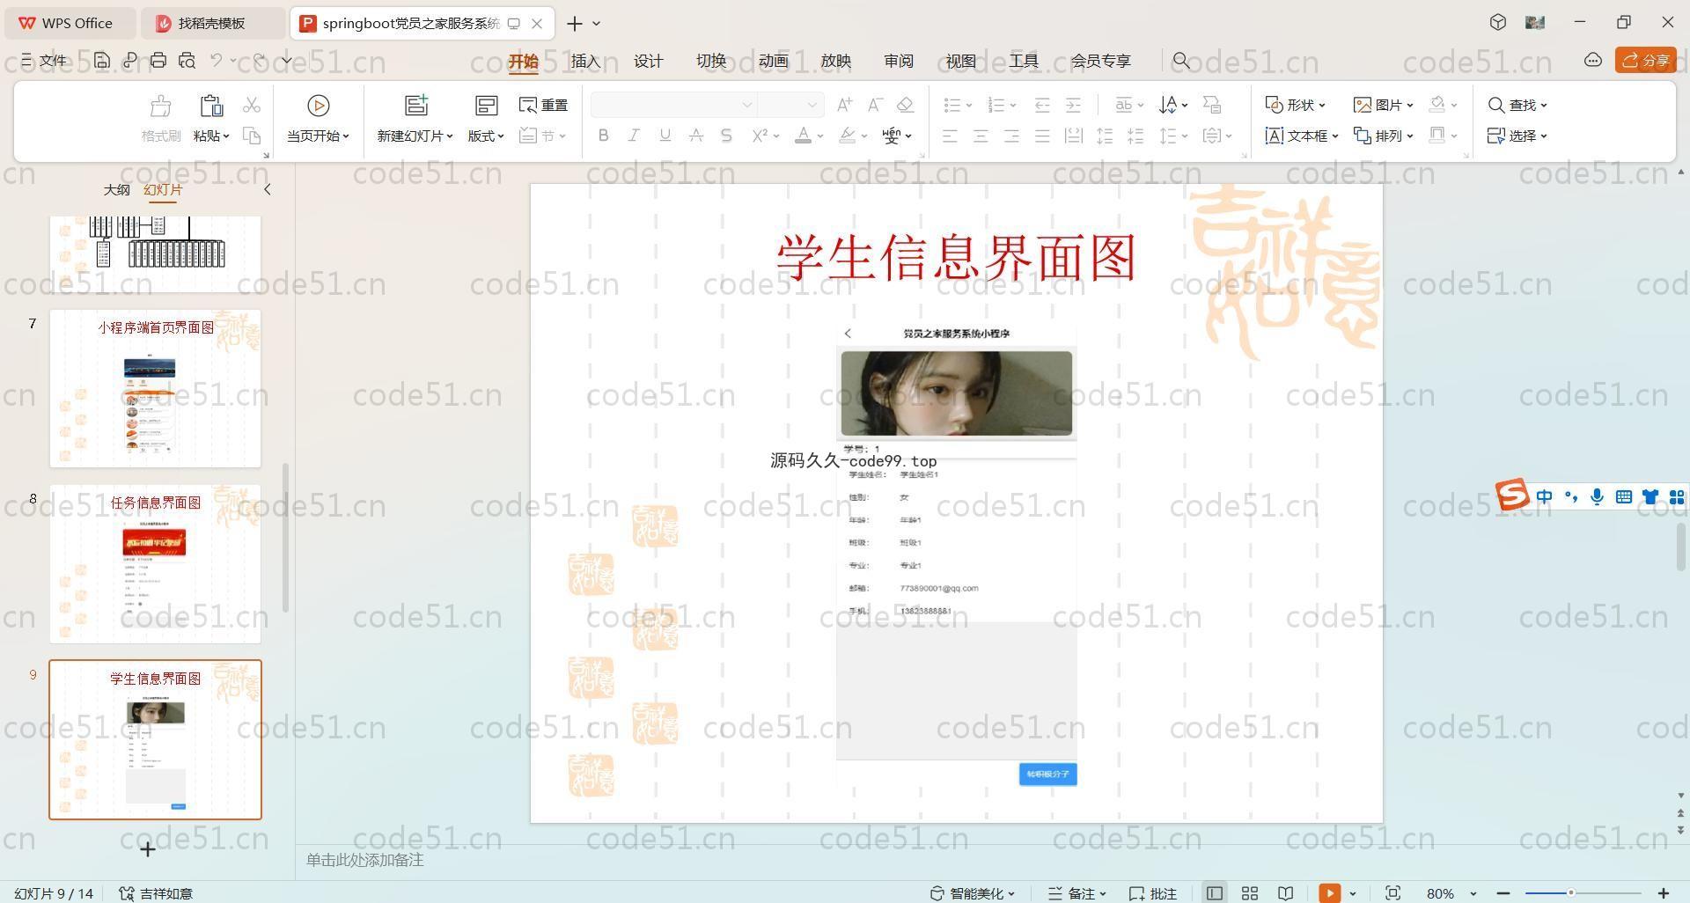Open Text Box (文本框) dropdown
Image resolution: width=1690 pixels, height=903 pixels.
[1302, 136]
